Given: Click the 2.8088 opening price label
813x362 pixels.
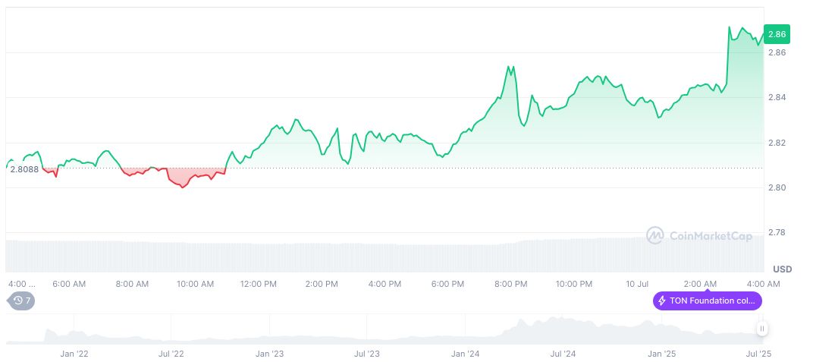Looking at the screenshot, I should tap(24, 169).
